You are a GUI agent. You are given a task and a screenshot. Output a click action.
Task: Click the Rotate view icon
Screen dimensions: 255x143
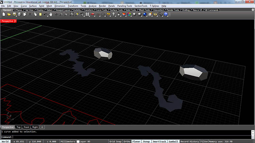point(56,14)
